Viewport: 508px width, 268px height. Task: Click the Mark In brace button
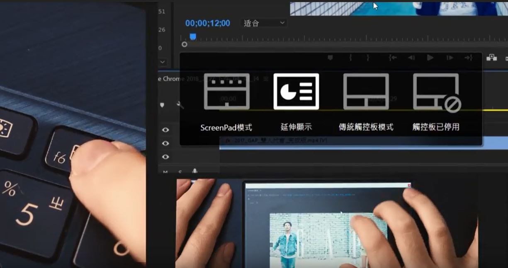[x=350, y=58]
